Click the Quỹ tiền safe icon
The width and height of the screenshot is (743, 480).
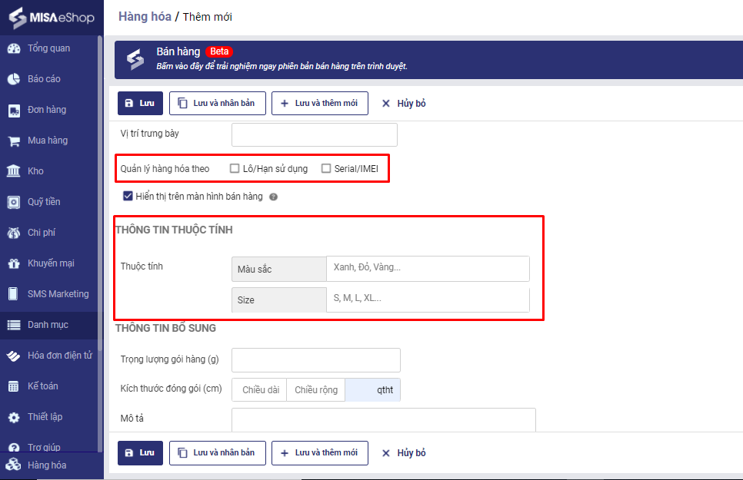(x=14, y=202)
